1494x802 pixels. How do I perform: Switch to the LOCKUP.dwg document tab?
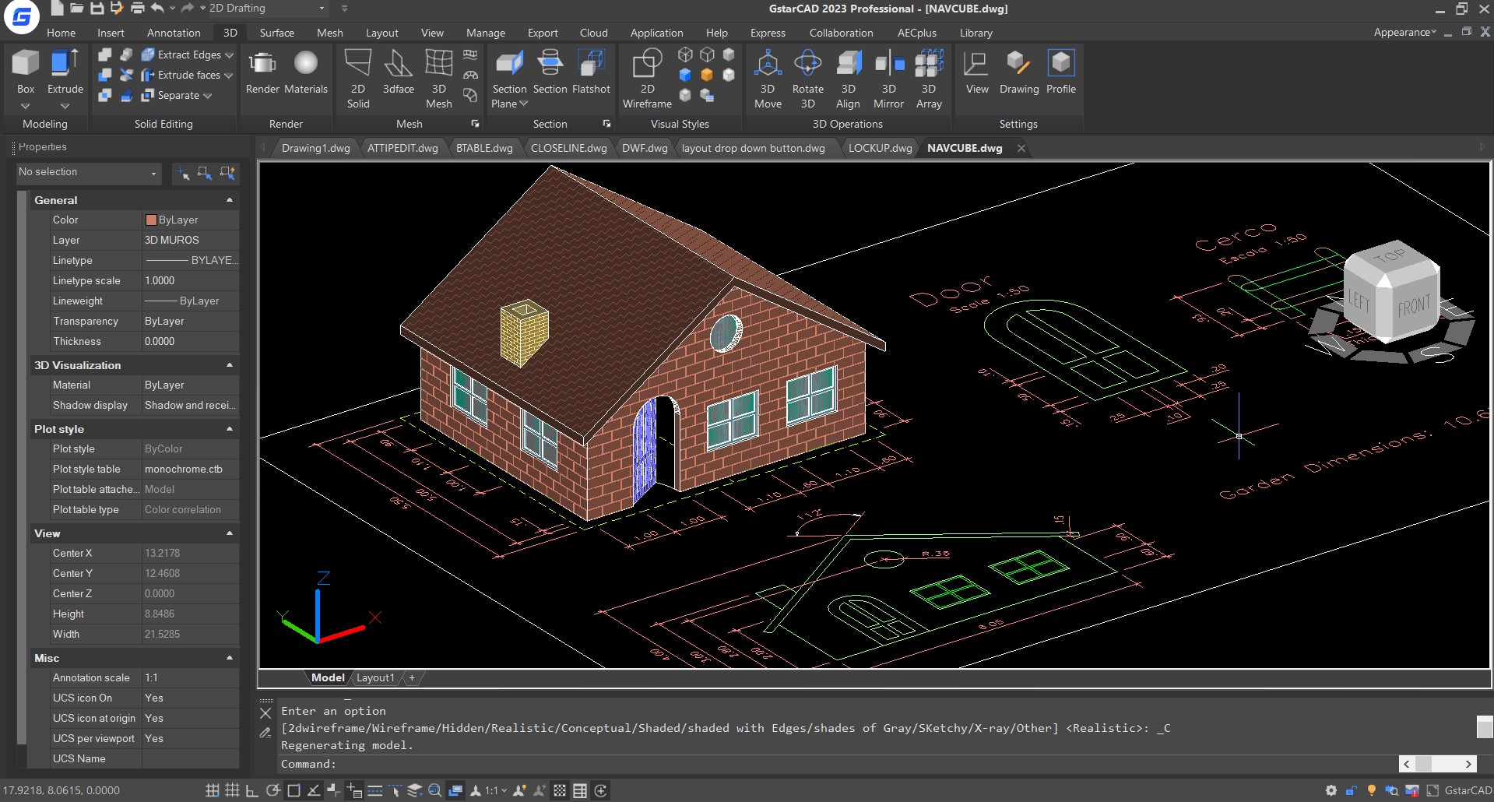[880, 148]
